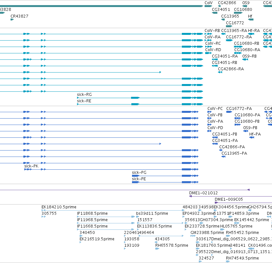Click the EK145442.5prime EST label
This screenshot has height=263, width=272.
coord(252,220)
